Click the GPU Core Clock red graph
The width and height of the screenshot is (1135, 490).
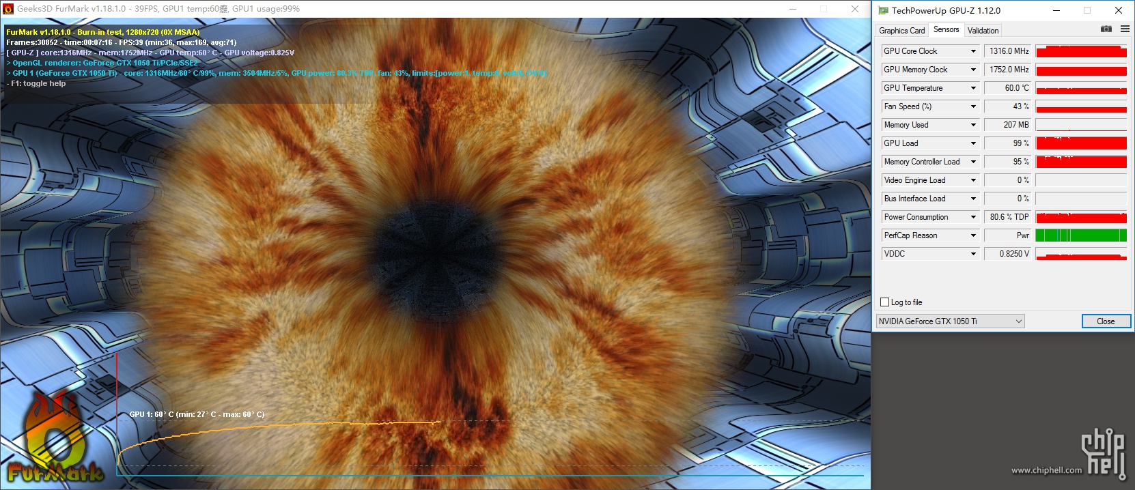1081,51
